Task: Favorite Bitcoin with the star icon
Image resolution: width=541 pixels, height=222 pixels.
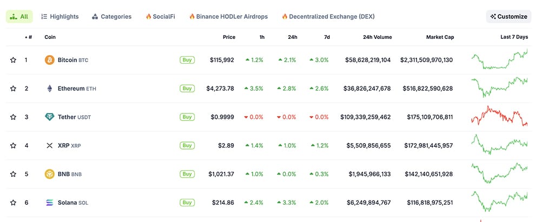Action: pos(13,60)
